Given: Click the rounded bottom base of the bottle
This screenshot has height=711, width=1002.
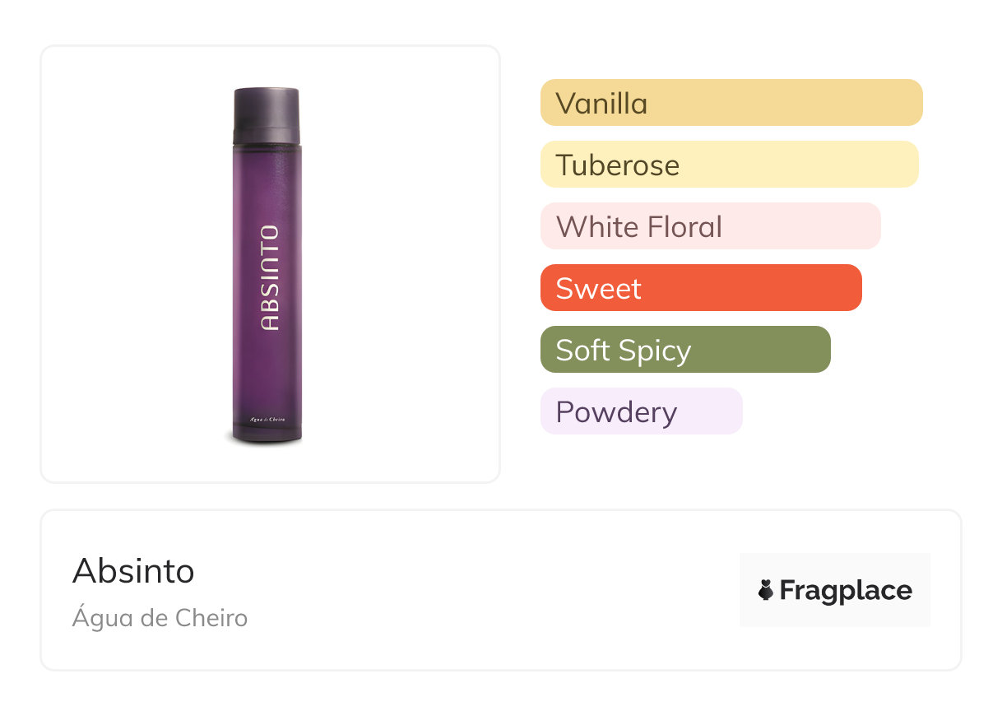Looking at the screenshot, I should point(267,436).
